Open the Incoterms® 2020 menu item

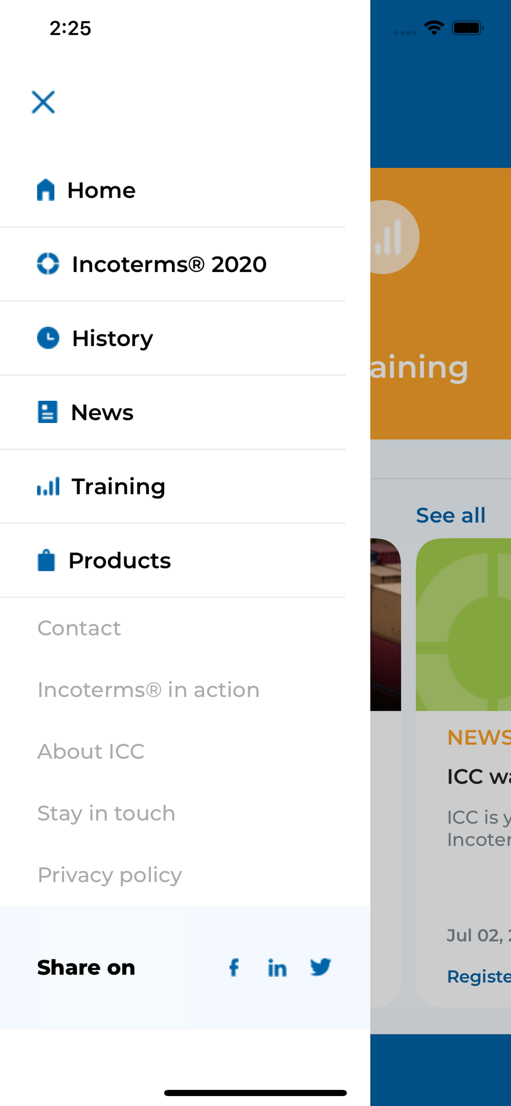[x=173, y=264]
